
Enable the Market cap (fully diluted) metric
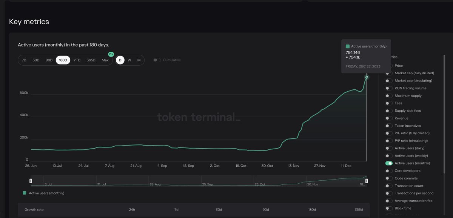[388, 73]
